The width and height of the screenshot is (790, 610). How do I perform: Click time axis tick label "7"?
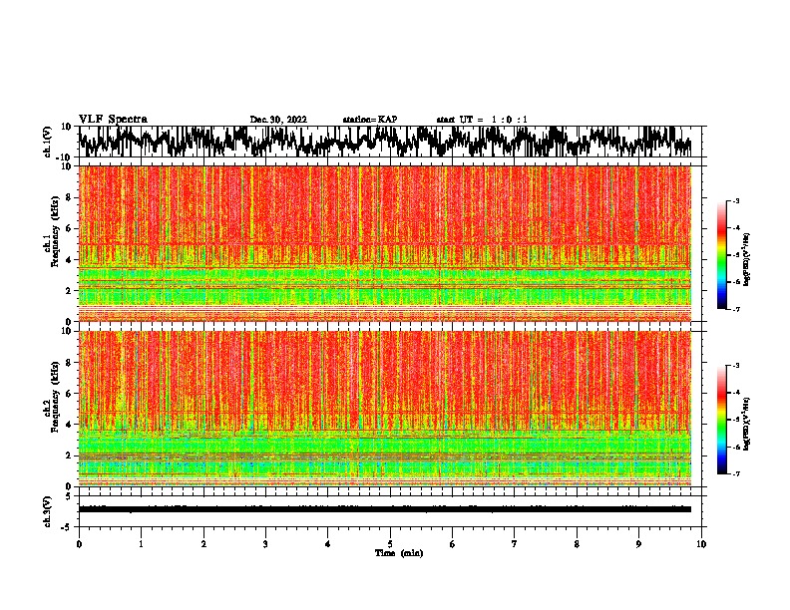tap(515, 543)
